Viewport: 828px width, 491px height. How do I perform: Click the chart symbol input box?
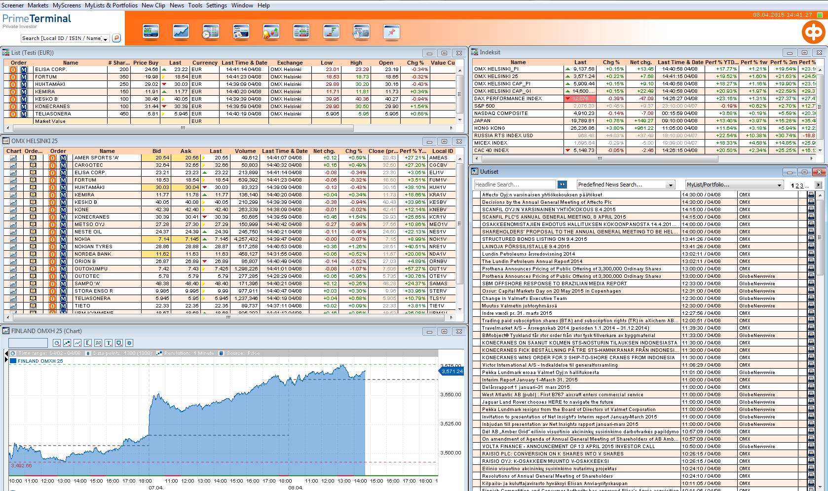28,343
